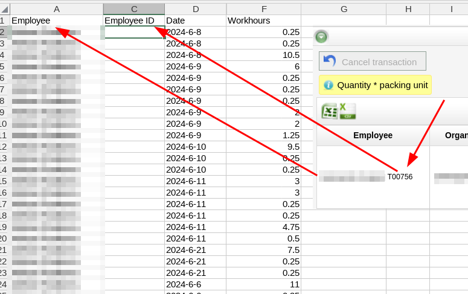Click the Quantity * packing unit label

click(x=382, y=85)
